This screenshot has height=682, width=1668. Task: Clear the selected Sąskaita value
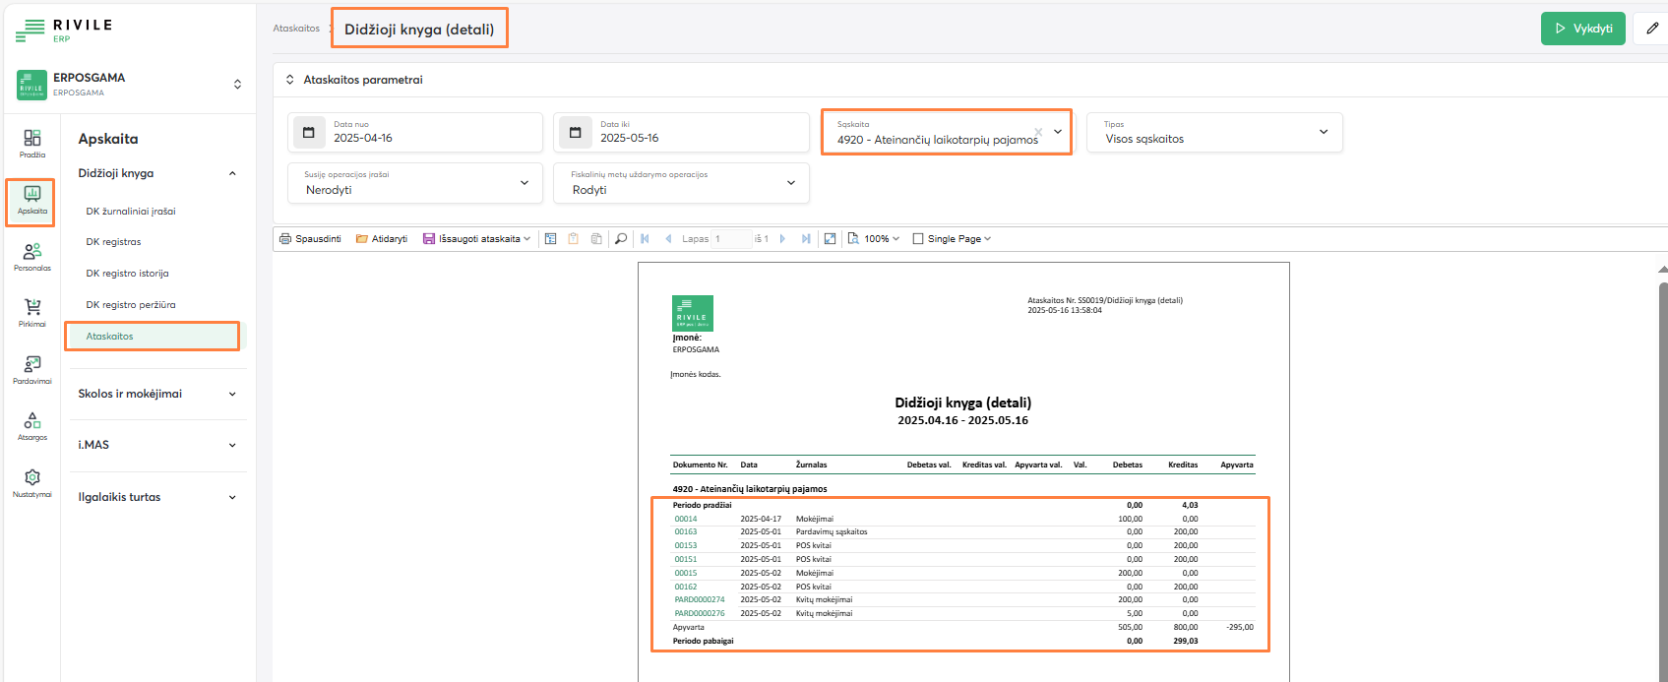coord(1038,132)
